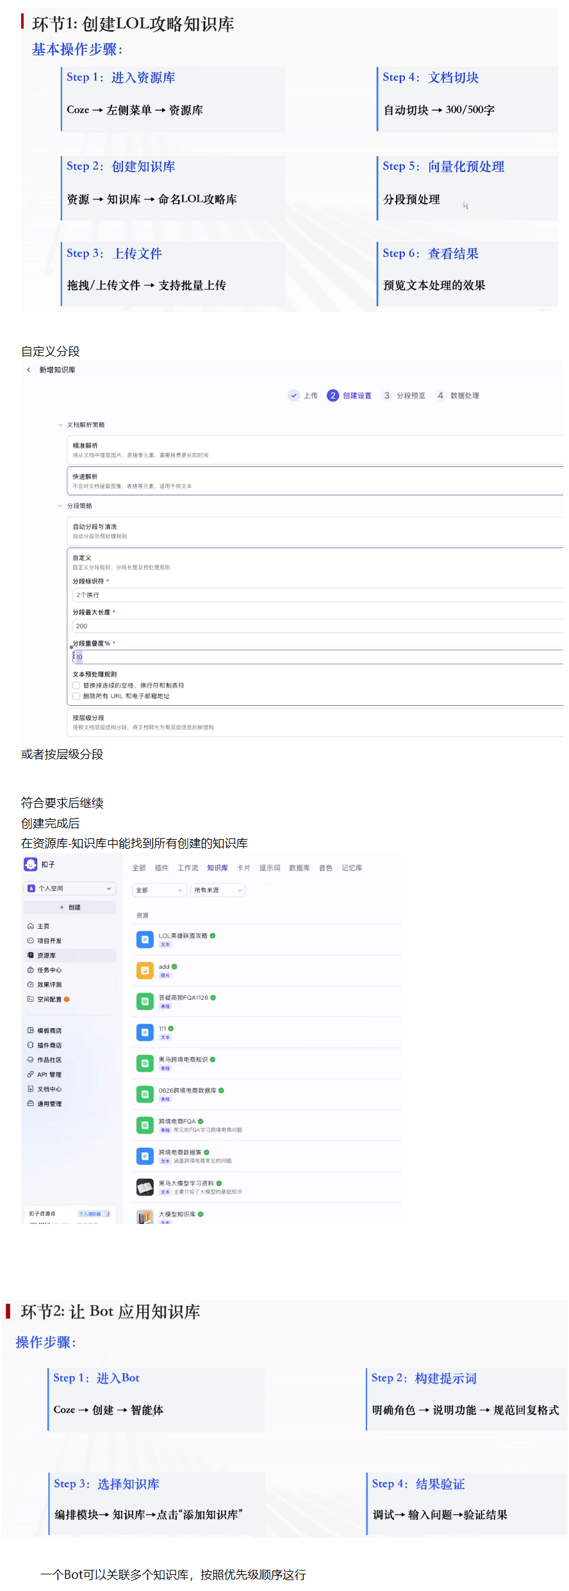Switch to the 音色 resource tab
The width and height of the screenshot is (569, 1591).
[326, 868]
